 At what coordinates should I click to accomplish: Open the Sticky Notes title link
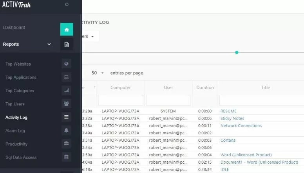[232, 118]
